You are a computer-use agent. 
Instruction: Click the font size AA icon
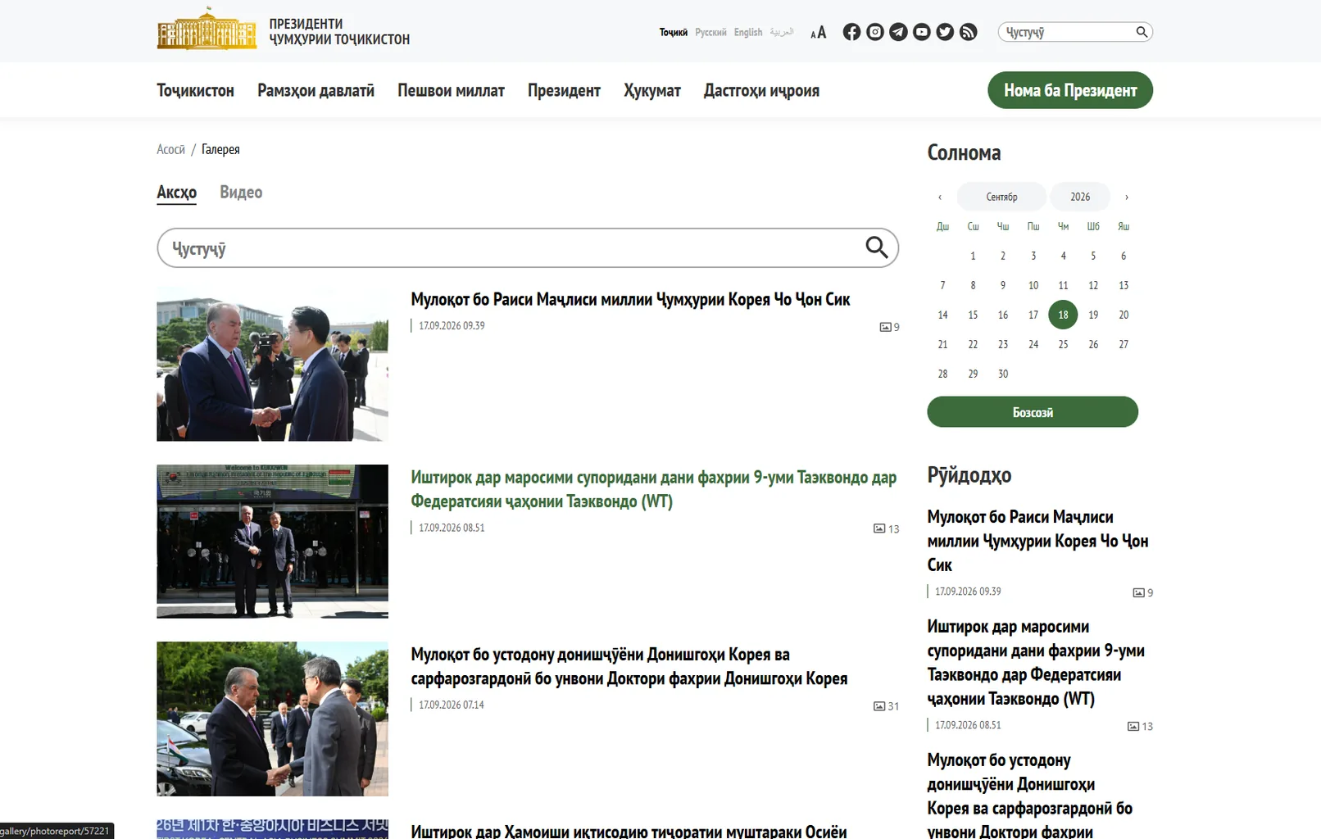(x=818, y=33)
